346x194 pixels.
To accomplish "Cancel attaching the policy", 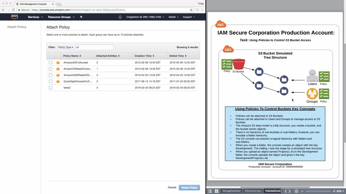I will pyautogui.click(x=172, y=188).
